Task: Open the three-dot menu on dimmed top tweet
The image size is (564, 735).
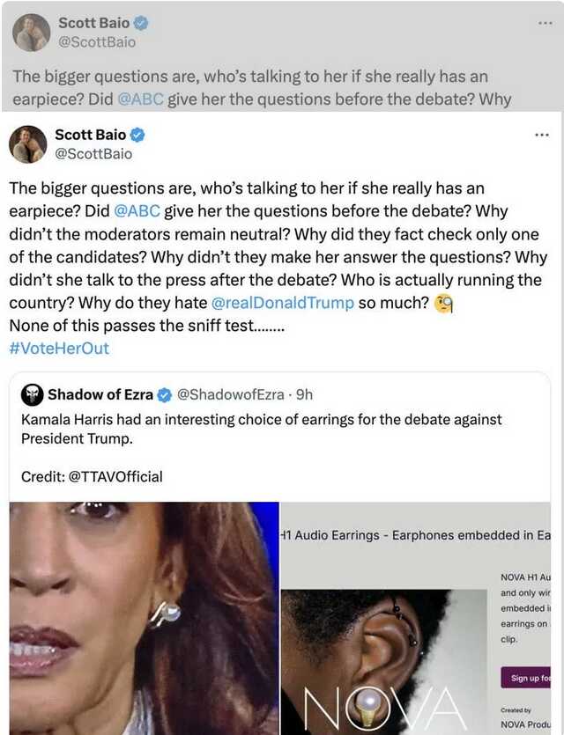Action: click(545, 23)
